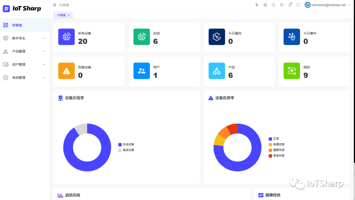The image size is (355, 200).
Task: Click the 今日事件 blue events icon
Action: [292, 37]
